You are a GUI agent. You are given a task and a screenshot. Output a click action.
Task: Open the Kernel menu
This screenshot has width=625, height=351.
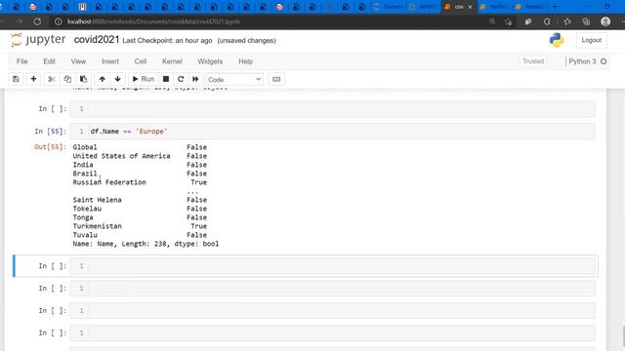[172, 61]
